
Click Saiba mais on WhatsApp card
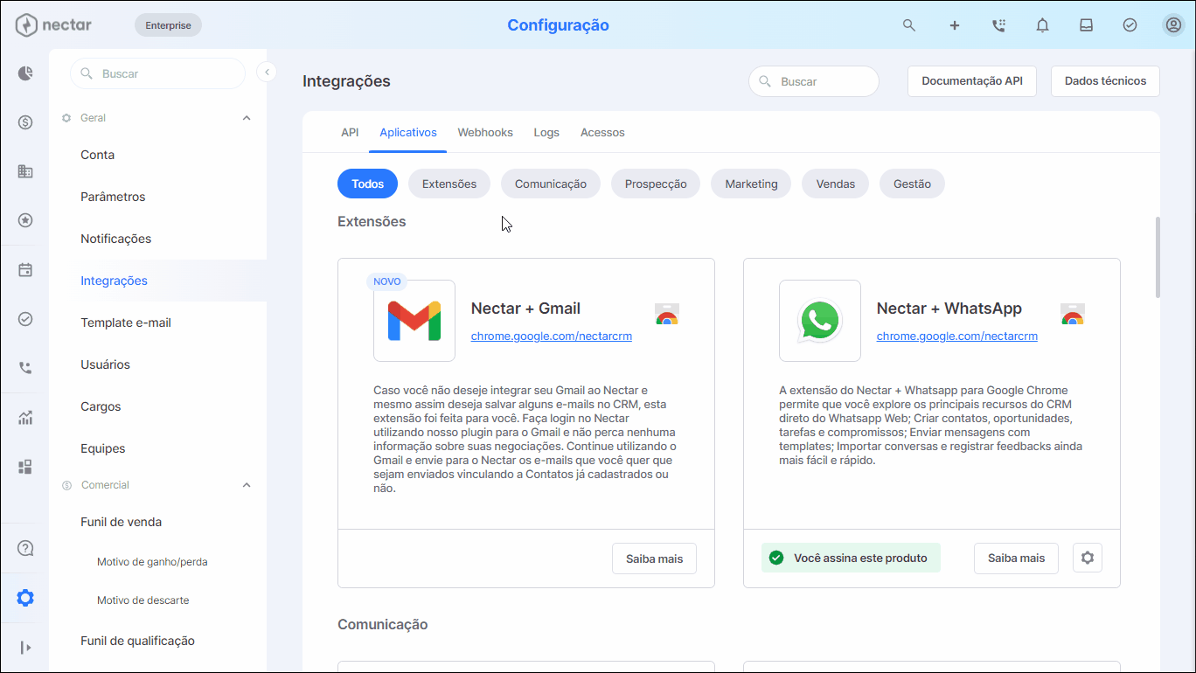pos(1016,558)
